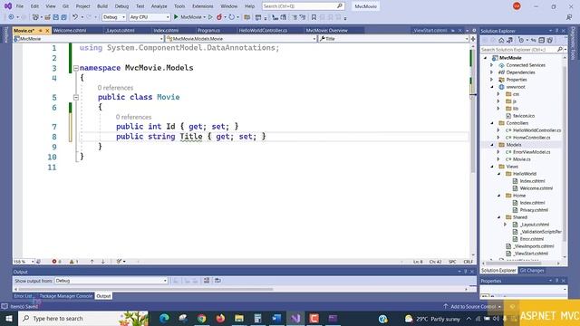
Task: Click the Start Without Debugging outline play icon
Action: [210, 17]
